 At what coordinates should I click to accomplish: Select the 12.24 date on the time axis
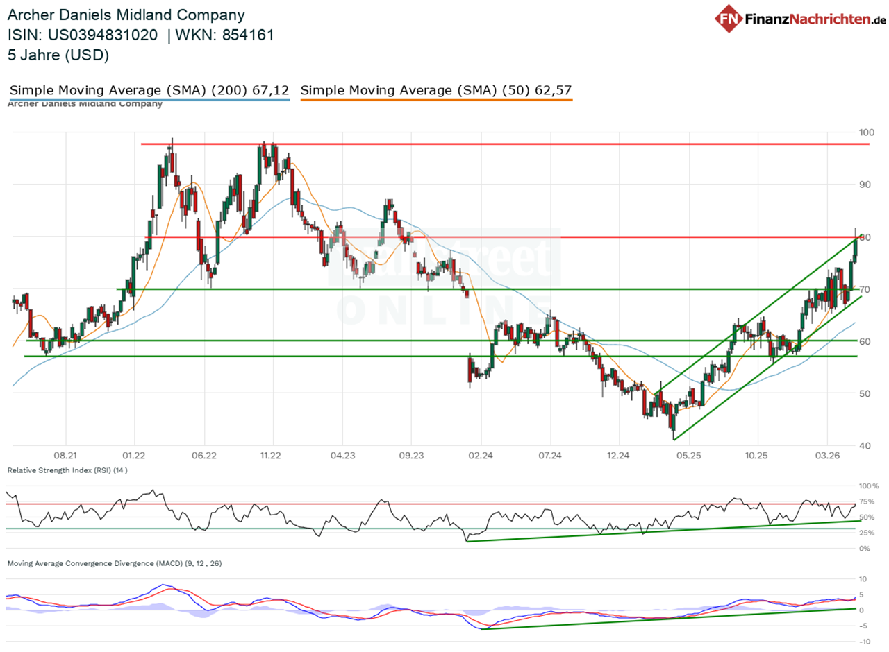click(x=618, y=456)
